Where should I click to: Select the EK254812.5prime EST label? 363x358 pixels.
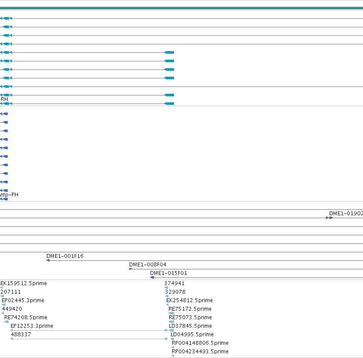point(189,300)
